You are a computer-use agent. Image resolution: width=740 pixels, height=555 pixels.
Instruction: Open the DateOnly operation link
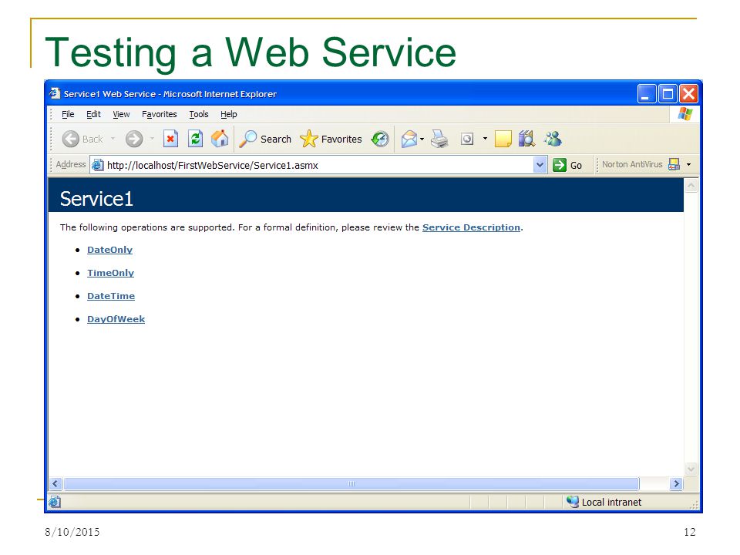coord(109,250)
